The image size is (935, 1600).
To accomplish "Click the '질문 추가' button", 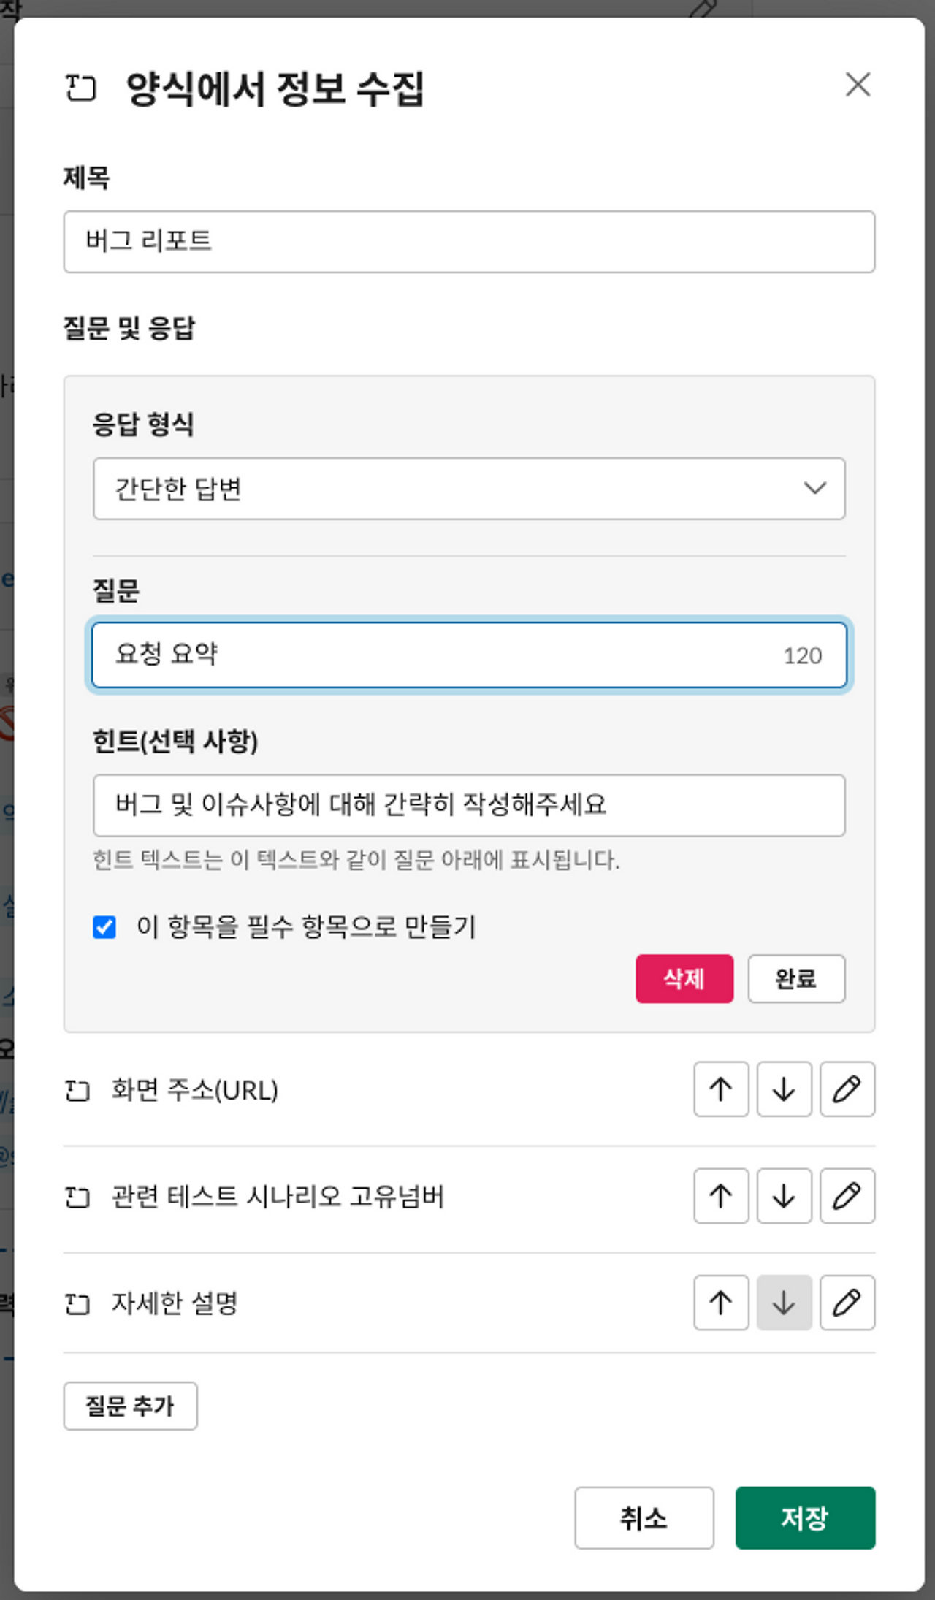I will (x=130, y=1406).
